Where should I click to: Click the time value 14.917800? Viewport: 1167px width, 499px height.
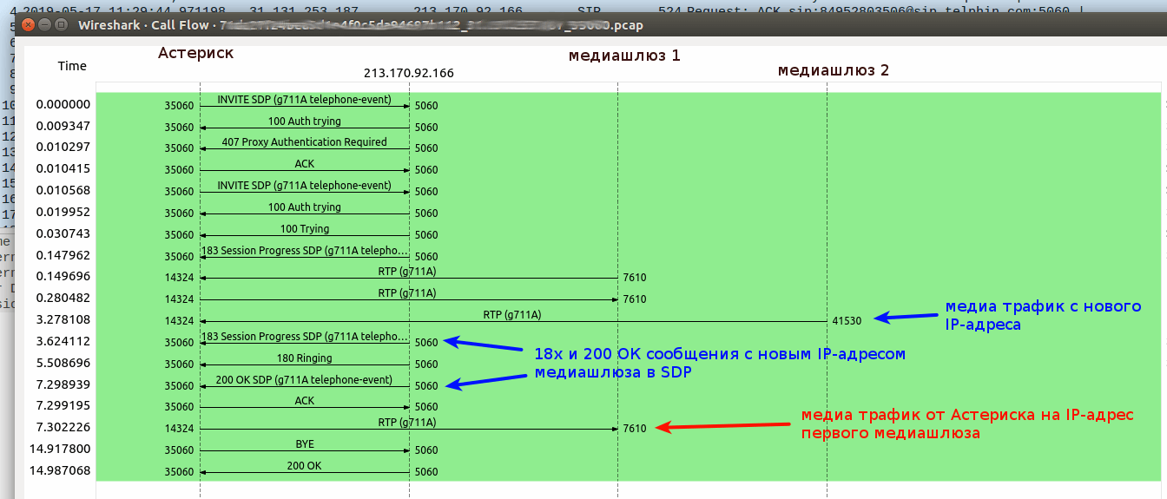(60, 449)
